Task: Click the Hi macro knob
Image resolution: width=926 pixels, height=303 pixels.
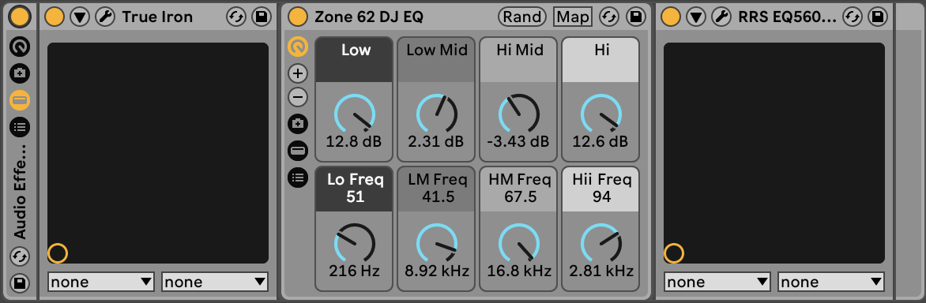Action: (x=600, y=113)
